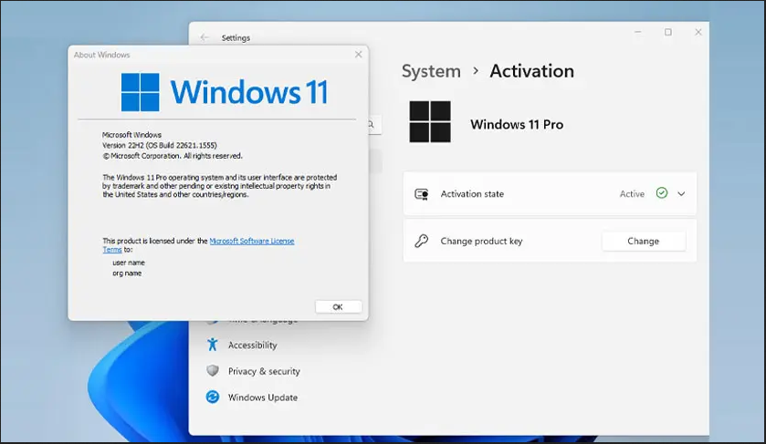766x444 pixels.
Task: Maximize the Settings window
Action: 668,32
